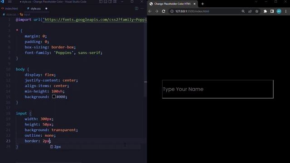This screenshot has width=290, height=163.
Task: Click the 'transparent' value on line 21
Action: (63, 130)
